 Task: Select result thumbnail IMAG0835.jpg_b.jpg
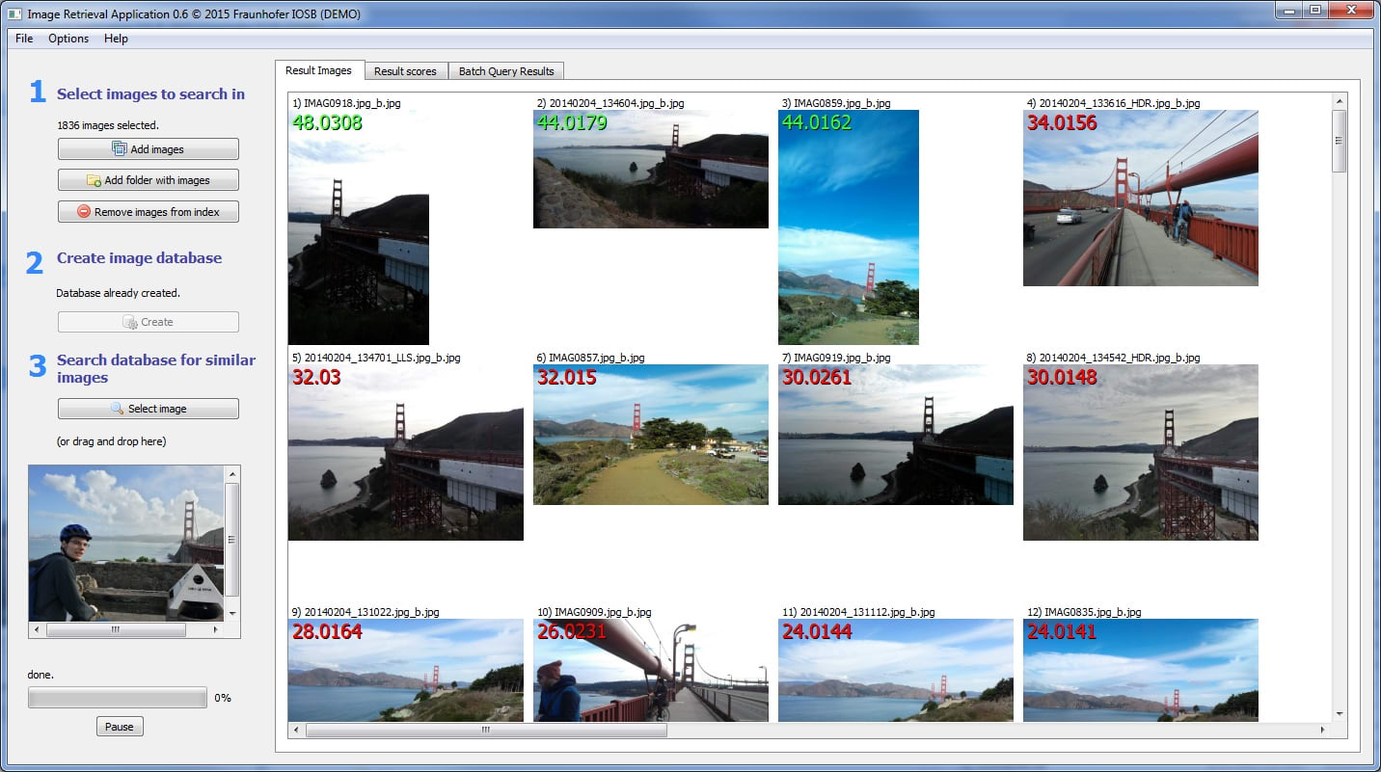pyautogui.click(x=1141, y=671)
